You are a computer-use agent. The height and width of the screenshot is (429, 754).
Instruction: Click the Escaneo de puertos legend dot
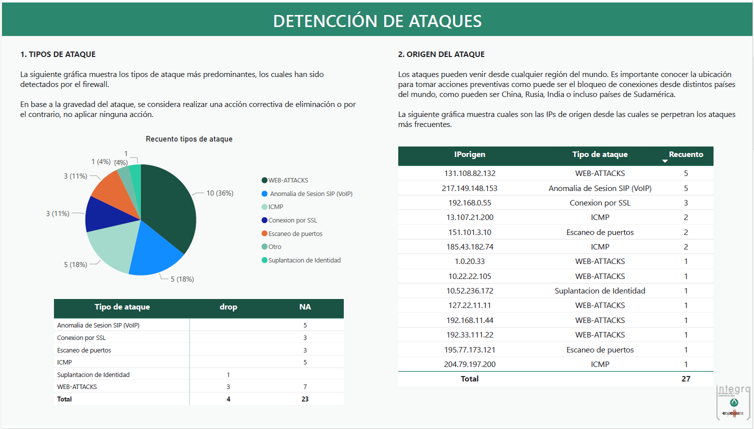click(x=264, y=234)
